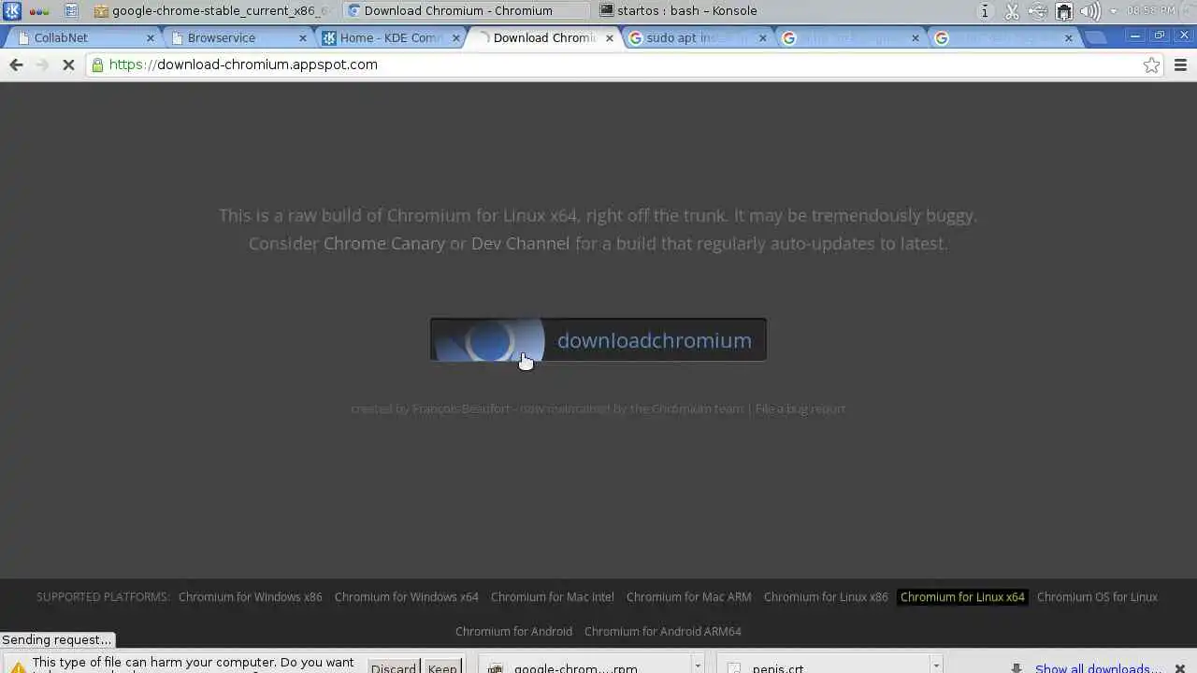Click the Sending request status text
This screenshot has width=1197, height=673.
coord(57,639)
